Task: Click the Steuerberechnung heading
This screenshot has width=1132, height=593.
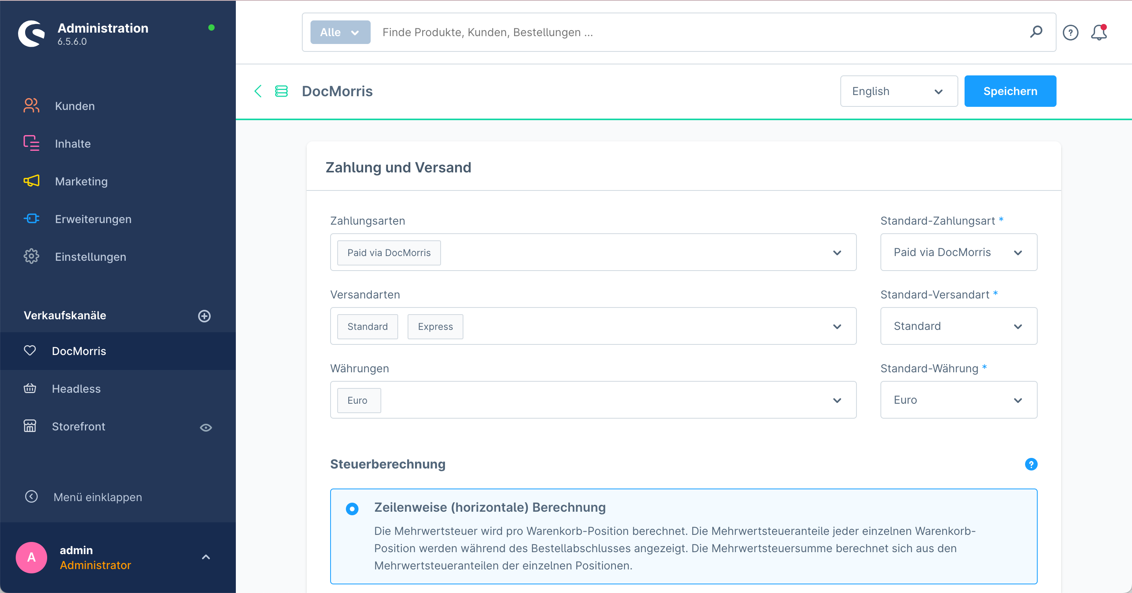Action: (x=388, y=464)
